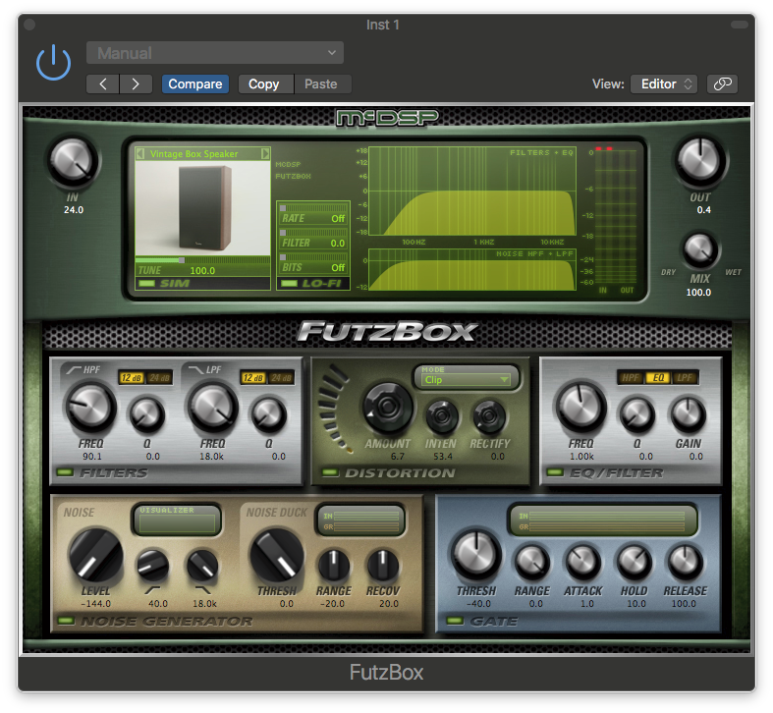Set HPF slope to 12 dB
The image size is (773, 713).
(132, 378)
